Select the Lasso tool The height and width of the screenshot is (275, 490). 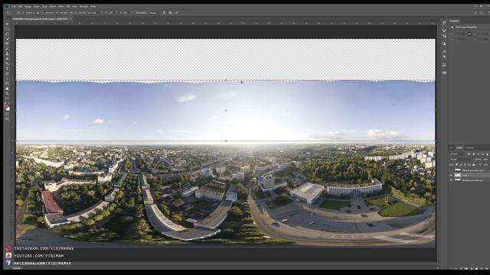click(8, 34)
